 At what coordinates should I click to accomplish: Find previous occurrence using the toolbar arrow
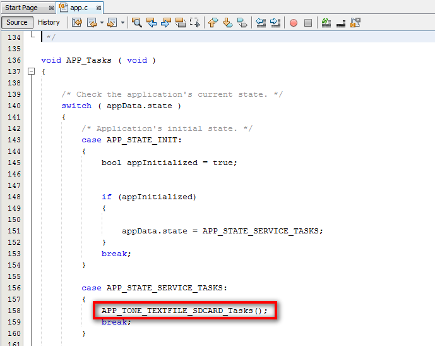[x=152, y=23]
